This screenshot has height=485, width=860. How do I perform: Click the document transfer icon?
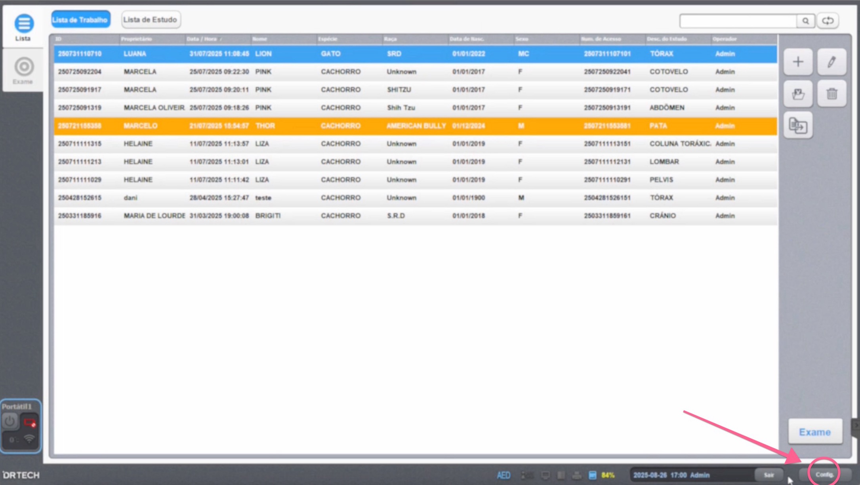pos(798,126)
